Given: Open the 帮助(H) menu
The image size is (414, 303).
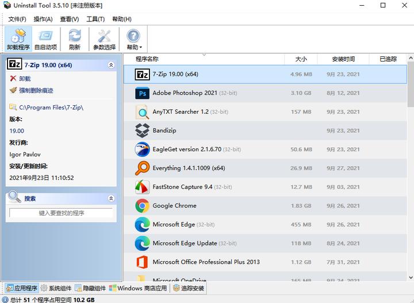Looking at the screenshot, I should point(122,19).
